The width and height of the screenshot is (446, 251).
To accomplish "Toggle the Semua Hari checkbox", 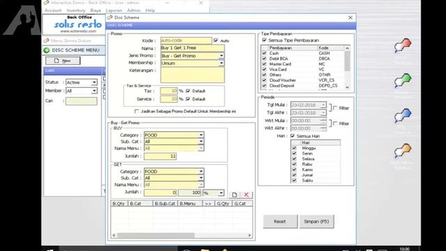I will coord(293,136).
